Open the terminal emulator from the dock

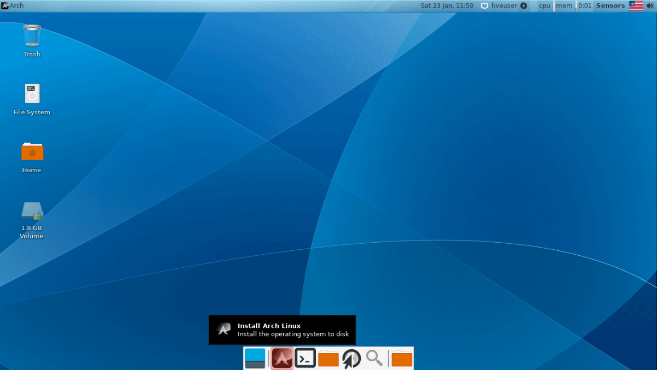pos(305,359)
